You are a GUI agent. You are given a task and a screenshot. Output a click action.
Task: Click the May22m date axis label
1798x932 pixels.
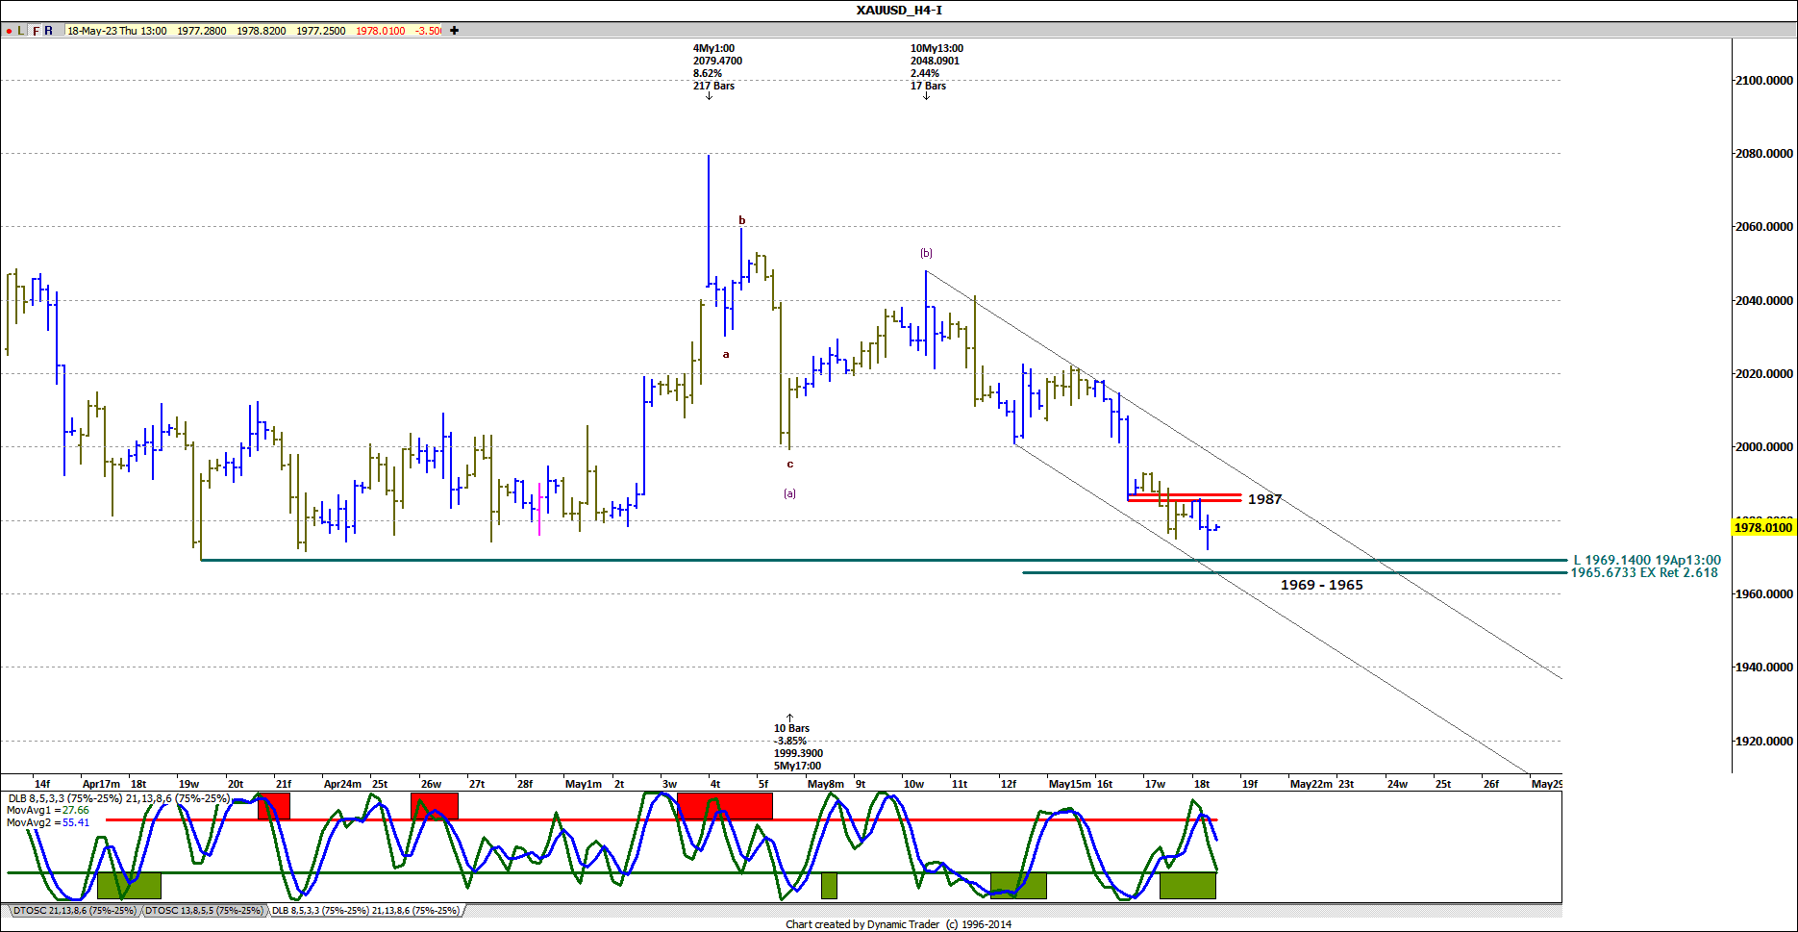[1311, 784]
